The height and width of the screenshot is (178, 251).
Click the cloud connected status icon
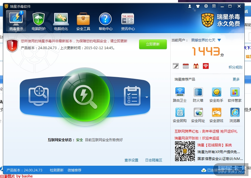203,170
